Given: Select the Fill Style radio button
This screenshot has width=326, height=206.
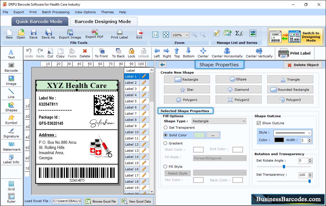Looking at the screenshot, I should point(165,166).
